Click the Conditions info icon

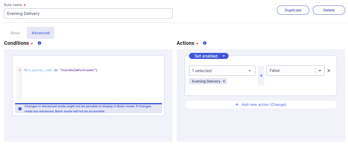[39, 43]
